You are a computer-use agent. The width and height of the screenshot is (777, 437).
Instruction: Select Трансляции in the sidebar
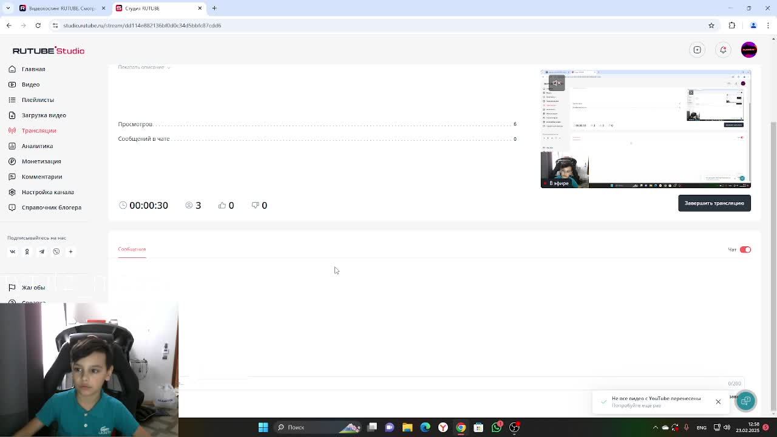(33, 130)
